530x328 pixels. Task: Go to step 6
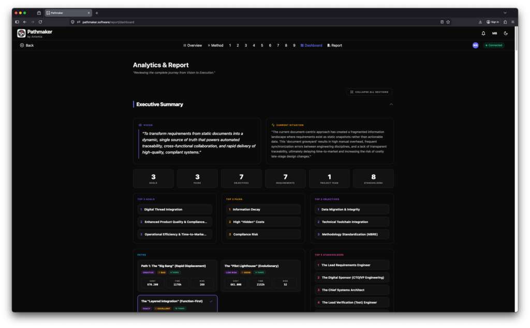(270, 46)
